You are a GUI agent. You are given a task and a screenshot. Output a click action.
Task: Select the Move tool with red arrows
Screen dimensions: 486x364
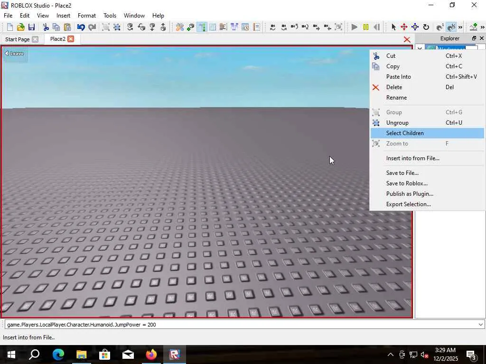(x=404, y=27)
